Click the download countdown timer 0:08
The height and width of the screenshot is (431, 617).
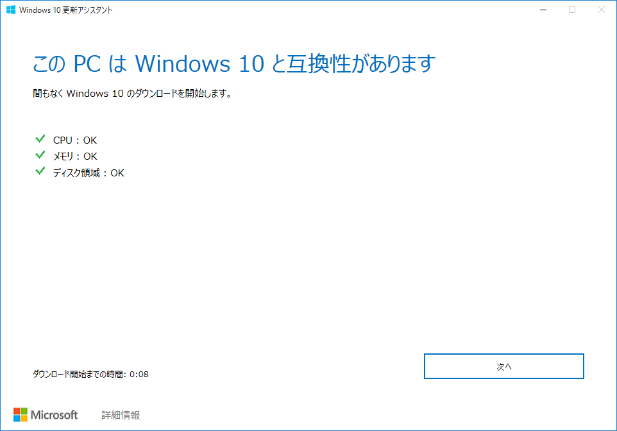pos(139,375)
